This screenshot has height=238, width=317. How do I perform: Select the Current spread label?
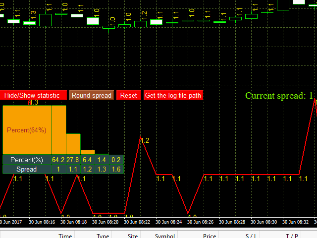[279, 96]
